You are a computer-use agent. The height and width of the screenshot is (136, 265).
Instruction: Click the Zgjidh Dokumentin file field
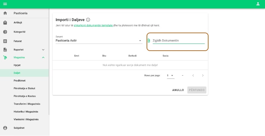point(178,41)
